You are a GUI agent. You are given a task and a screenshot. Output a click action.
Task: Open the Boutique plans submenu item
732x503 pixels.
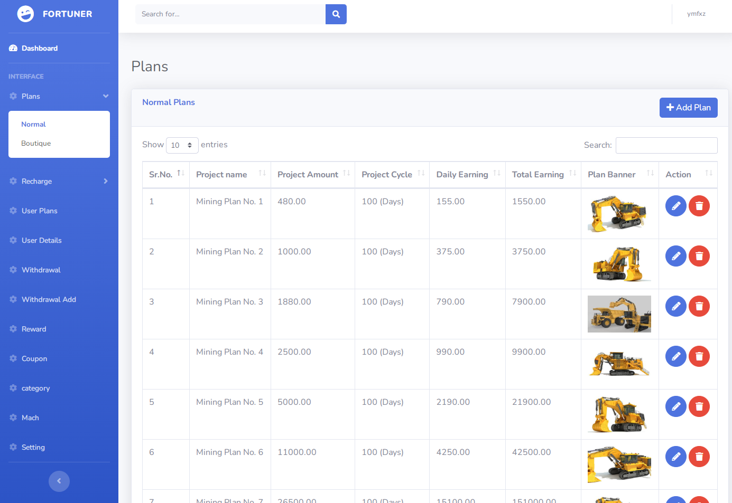coord(36,144)
